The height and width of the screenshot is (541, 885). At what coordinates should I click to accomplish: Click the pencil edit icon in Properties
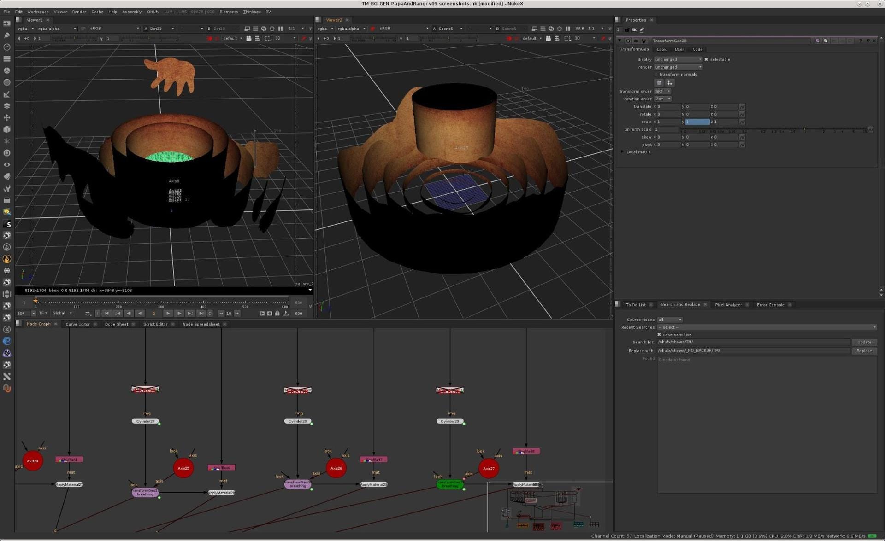pyautogui.click(x=642, y=30)
